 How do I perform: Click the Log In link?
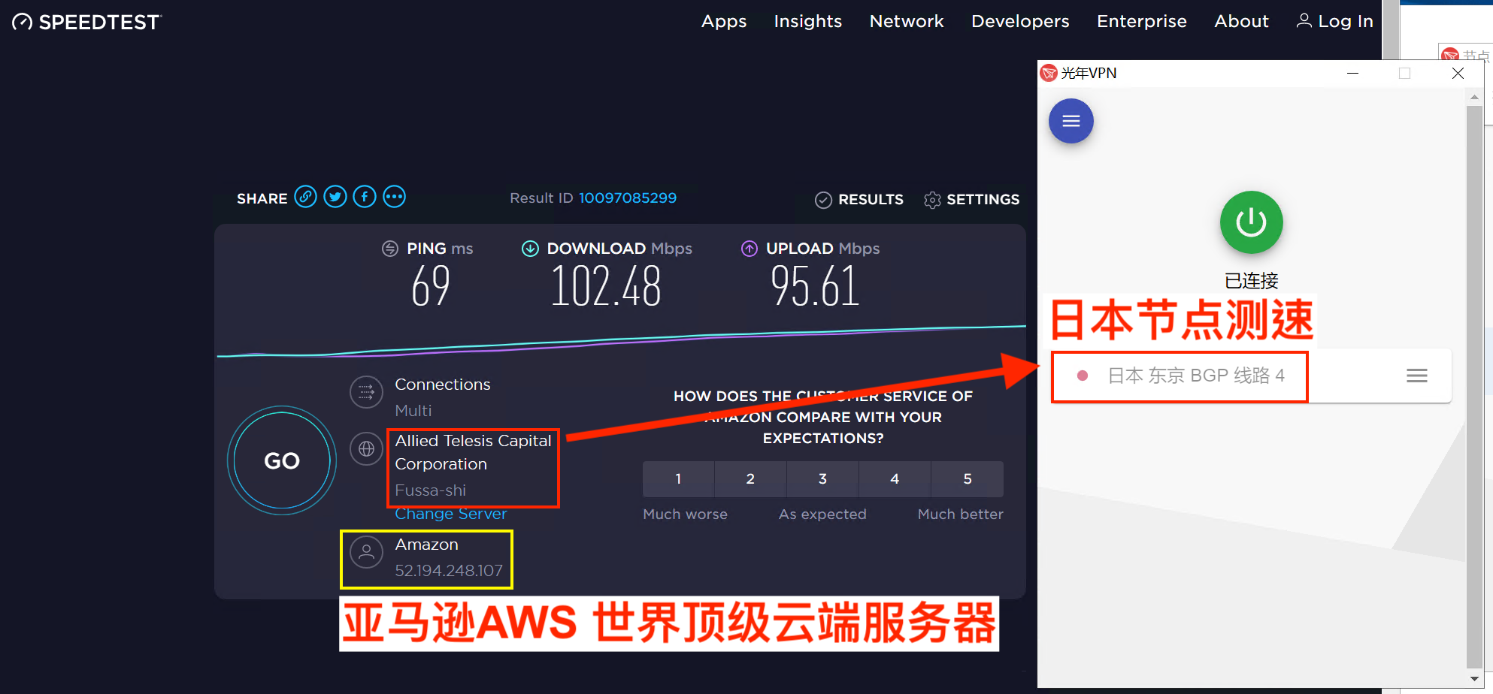coord(1346,21)
